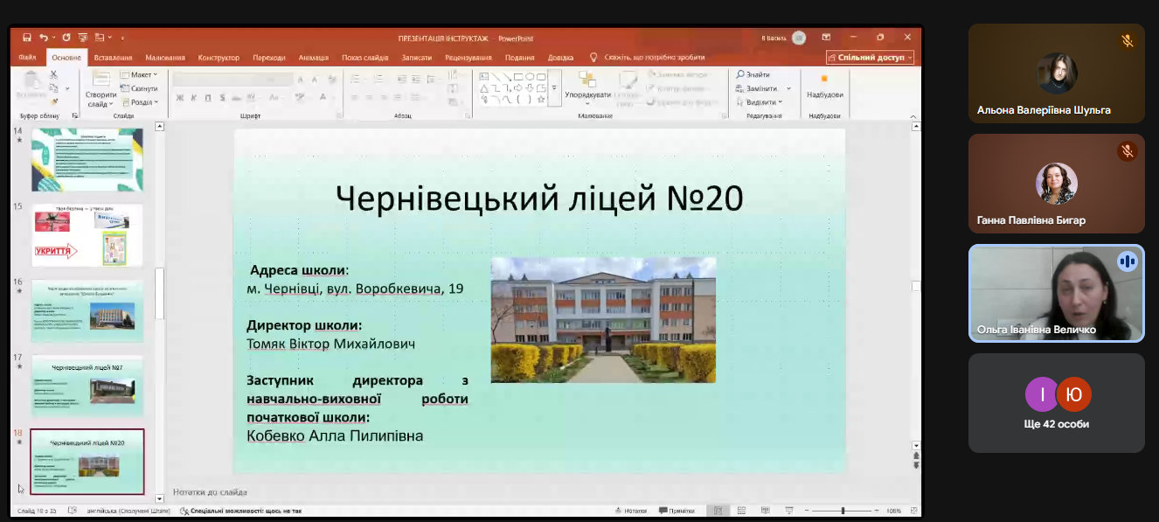This screenshot has height=522, width=1159.
Task: Click the Undo arrow icon
Action: [x=43, y=38]
